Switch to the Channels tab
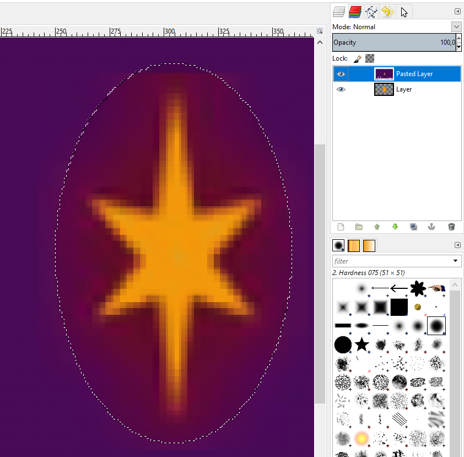The height and width of the screenshot is (457, 464). (x=355, y=12)
